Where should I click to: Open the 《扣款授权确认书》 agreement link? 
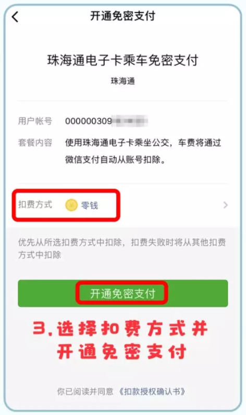click(152, 391)
